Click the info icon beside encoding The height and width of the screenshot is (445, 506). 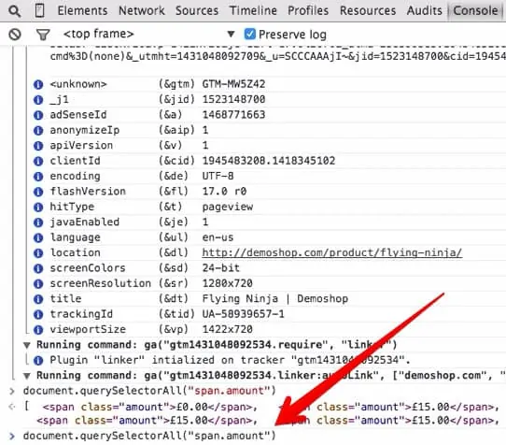click(38, 177)
